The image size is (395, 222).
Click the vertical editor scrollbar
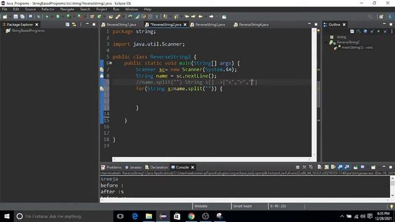(x=314, y=92)
